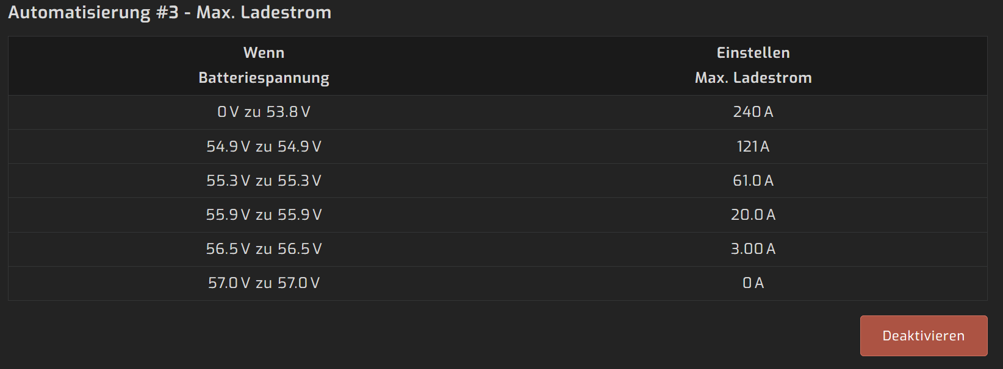Select the 55.3 V zu 55.3 V cell
This screenshot has height=369, width=1003.
pos(264,181)
